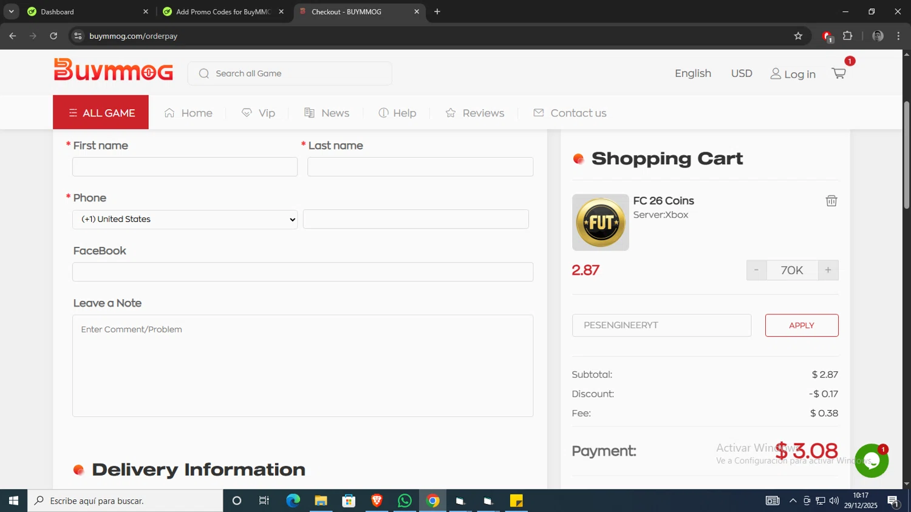
Task: Focus the First name field
Action: click(x=185, y=167)
